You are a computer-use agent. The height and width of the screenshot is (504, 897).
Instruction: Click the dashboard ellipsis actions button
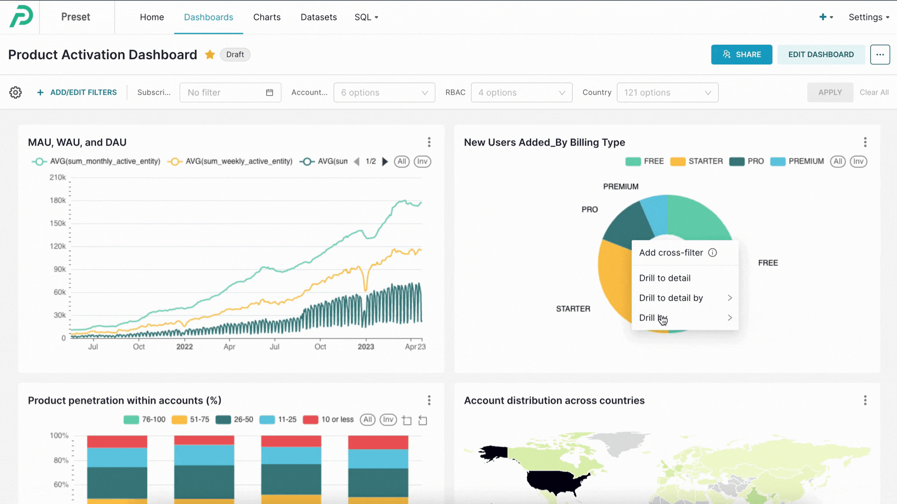880,55
